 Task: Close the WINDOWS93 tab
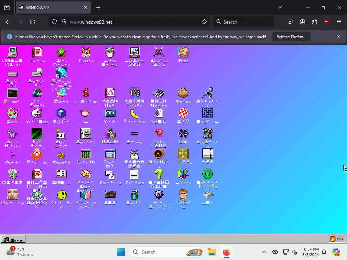point(85,7)
